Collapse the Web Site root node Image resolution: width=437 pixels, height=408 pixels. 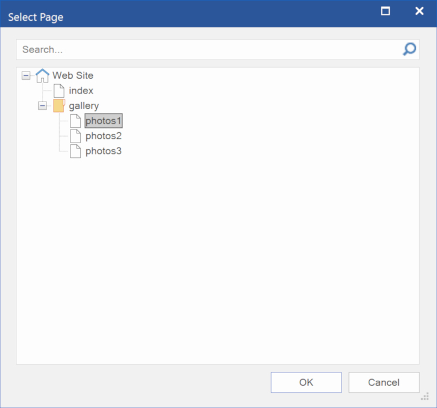tap(26, 75)
